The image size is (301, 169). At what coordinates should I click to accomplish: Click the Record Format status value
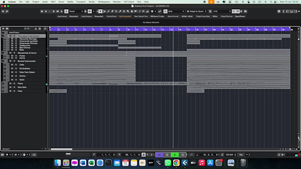point(187,16)
